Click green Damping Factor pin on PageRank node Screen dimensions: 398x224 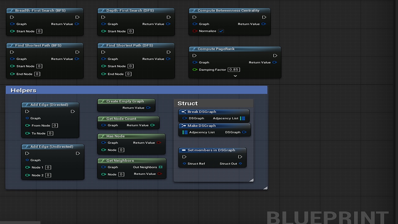point(195,70)
